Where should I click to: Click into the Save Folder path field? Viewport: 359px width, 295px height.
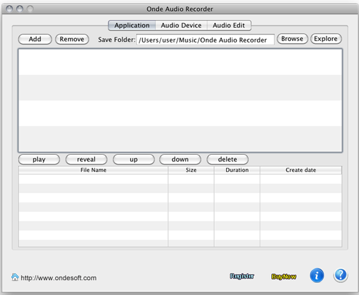tap(205, 39)
